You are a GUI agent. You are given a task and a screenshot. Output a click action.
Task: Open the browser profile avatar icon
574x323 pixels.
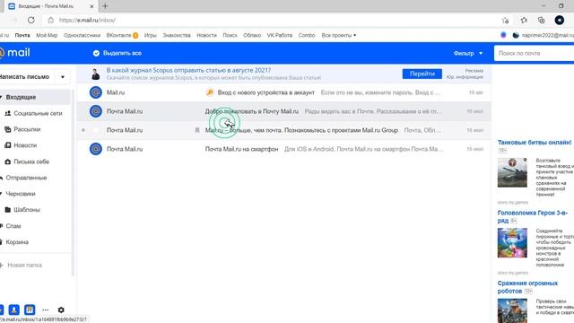pyautogui.click(x=559, y=20)
